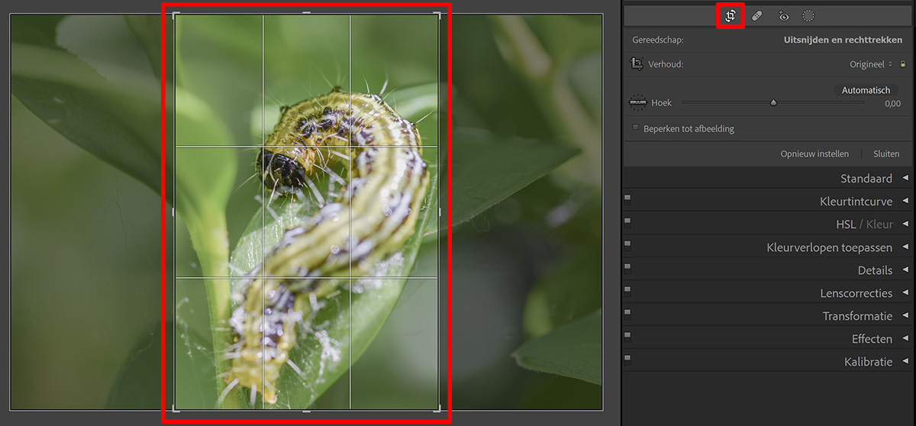Switch to HSL mode in panel header

846,224
